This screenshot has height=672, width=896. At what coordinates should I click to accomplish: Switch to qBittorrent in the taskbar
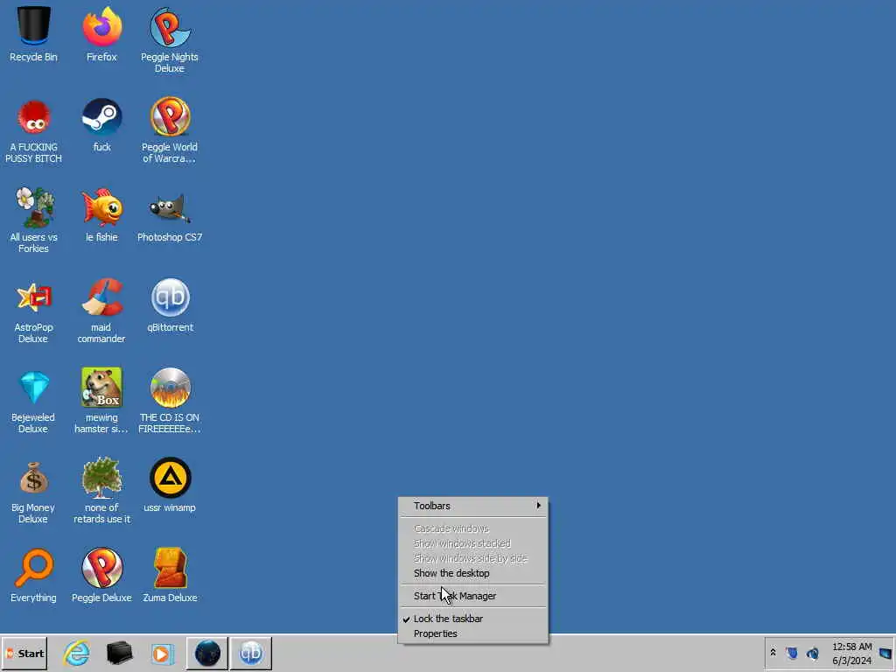click(x=251, y=653)
